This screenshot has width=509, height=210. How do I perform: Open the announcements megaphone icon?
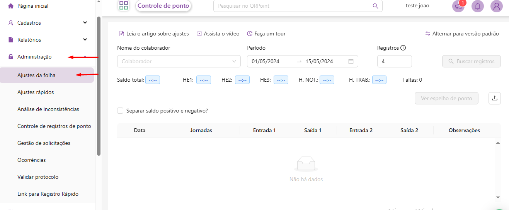(x=458, y=6)
